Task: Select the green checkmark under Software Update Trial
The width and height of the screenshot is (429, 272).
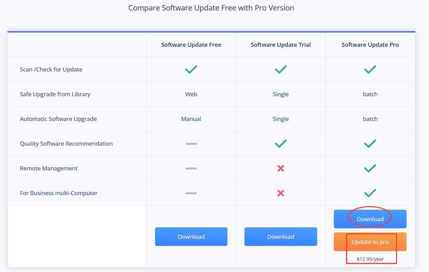Action: coord(280,69)
